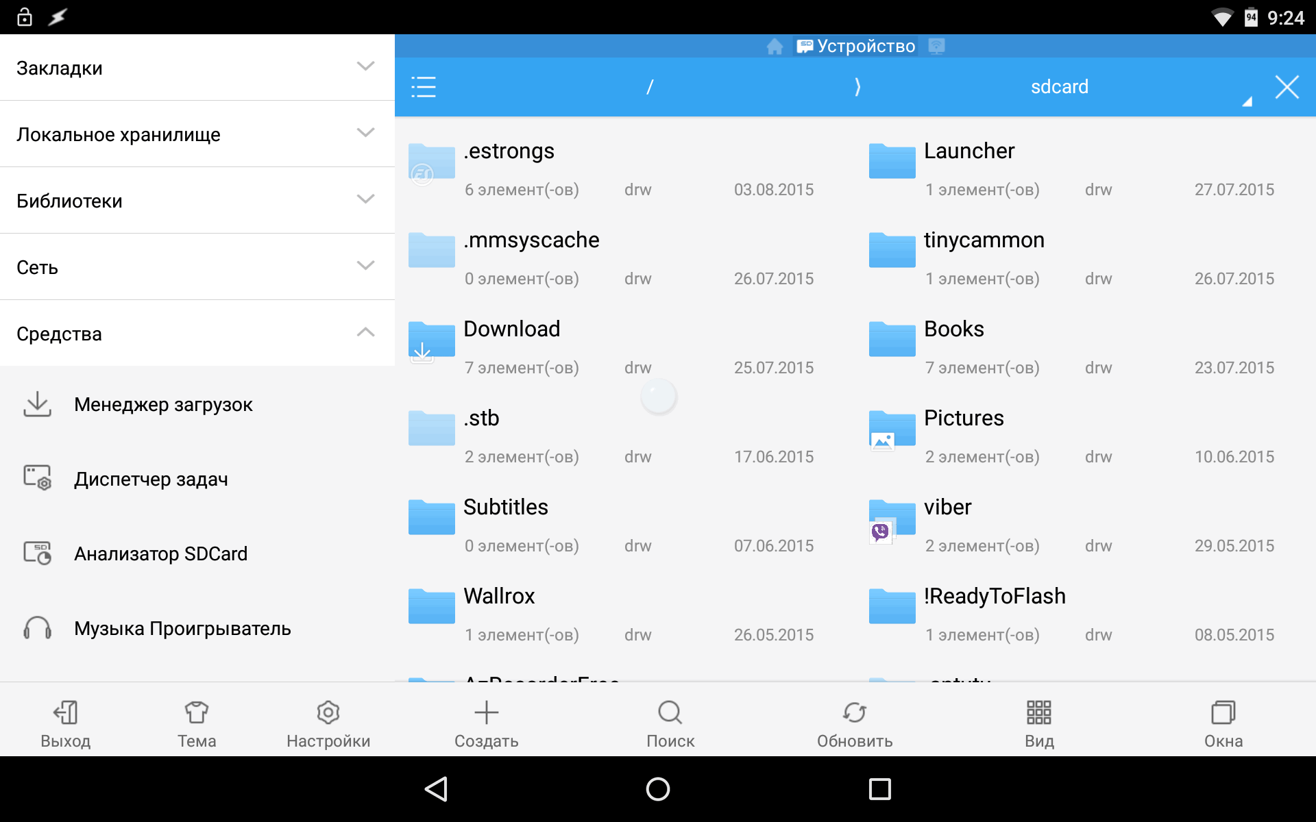Screen dimensions: 1316x822
Task: Tap the Wi-Fi status icon
Action: (x=1222, y=17)
